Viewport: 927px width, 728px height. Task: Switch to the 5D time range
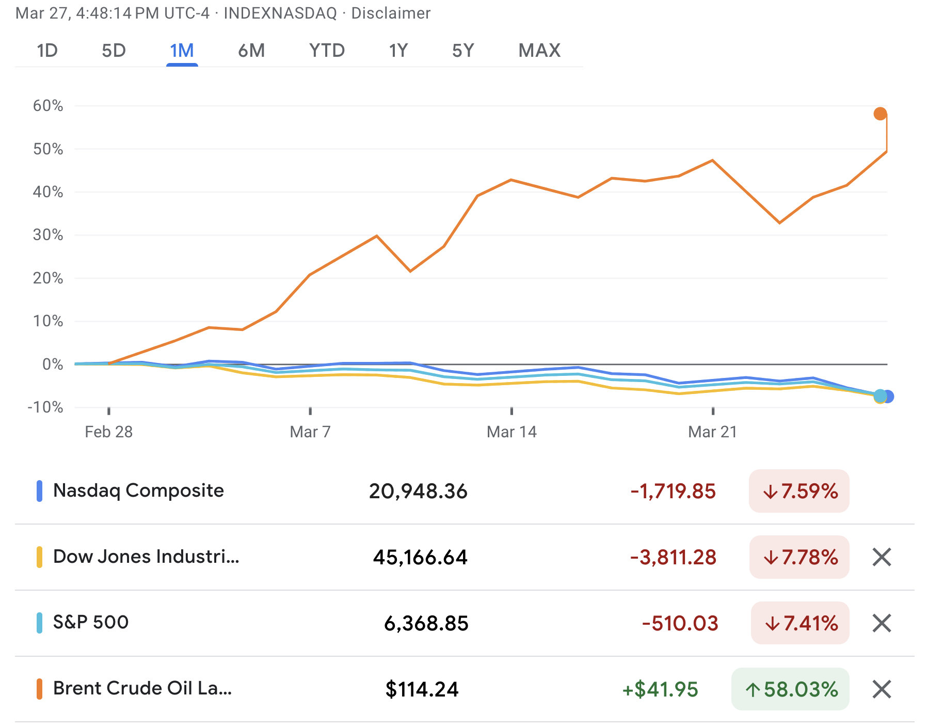coord(114,51)
